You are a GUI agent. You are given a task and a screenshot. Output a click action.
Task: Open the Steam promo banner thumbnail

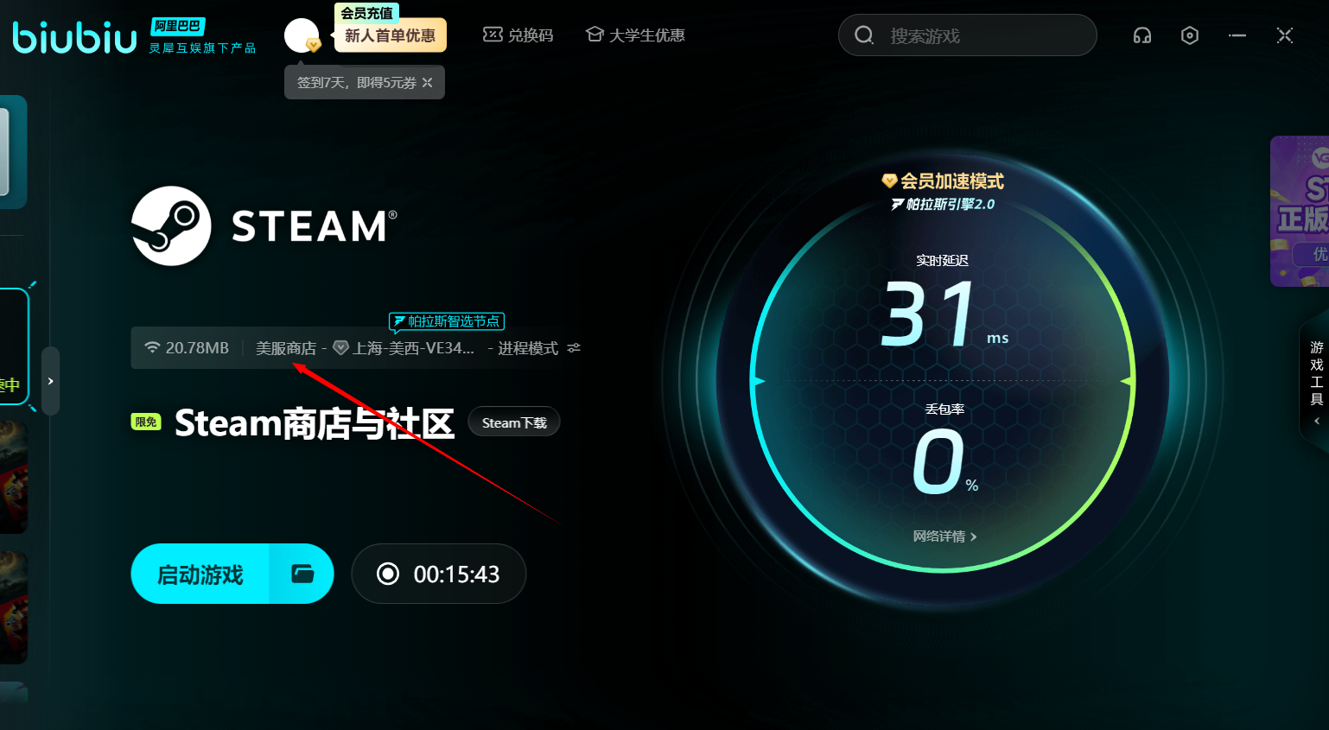1300,211
